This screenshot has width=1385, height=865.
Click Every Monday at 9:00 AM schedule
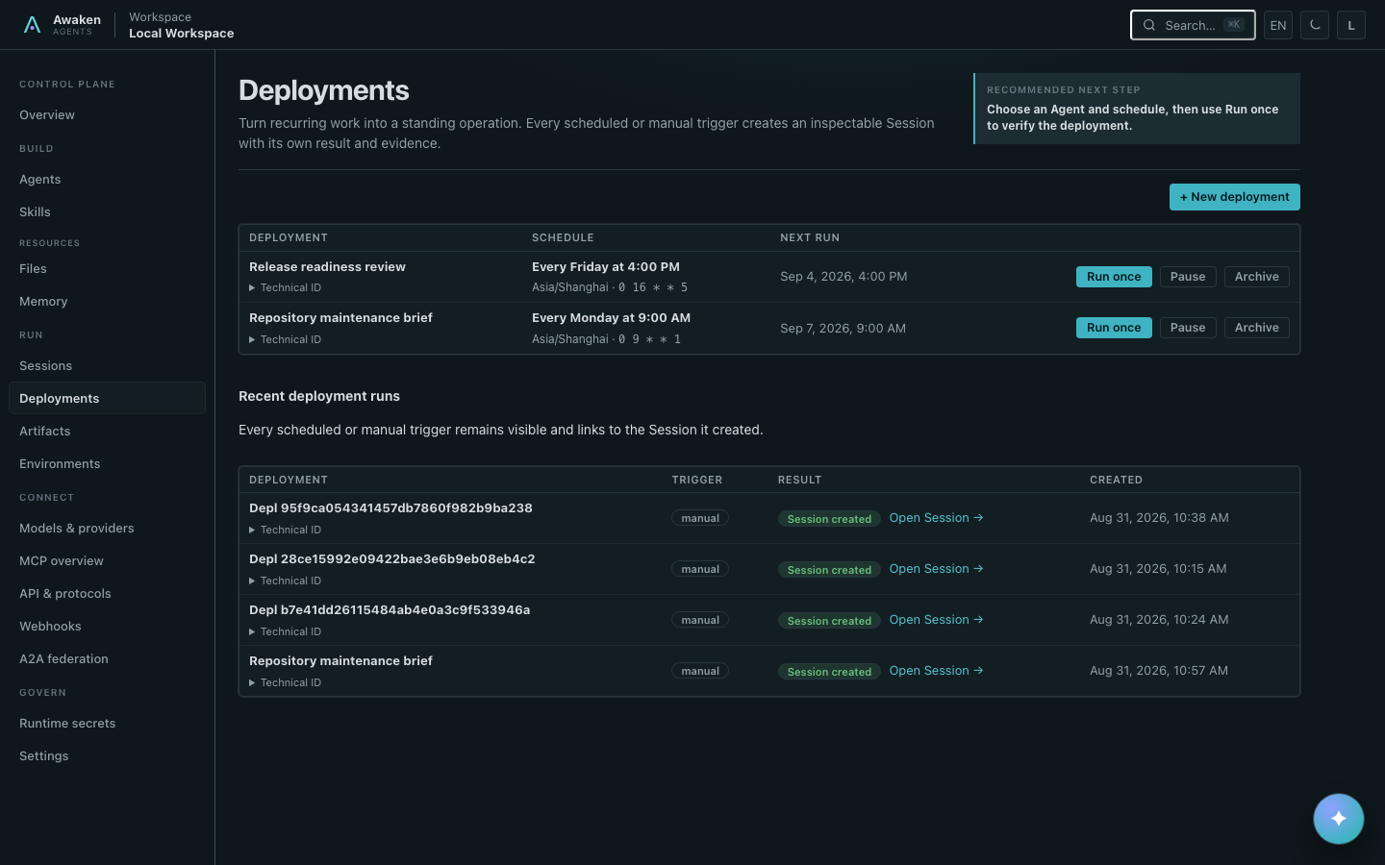click(611, 318)
